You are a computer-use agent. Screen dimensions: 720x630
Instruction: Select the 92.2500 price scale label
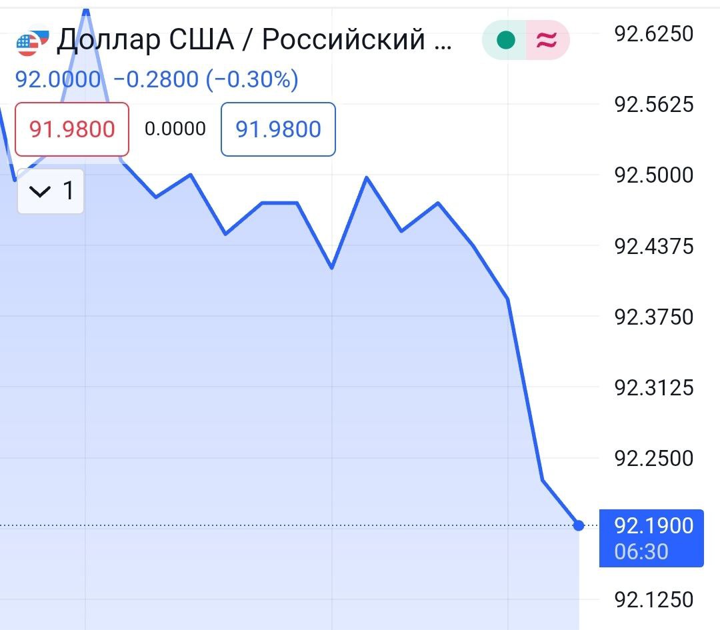[653, 459]
